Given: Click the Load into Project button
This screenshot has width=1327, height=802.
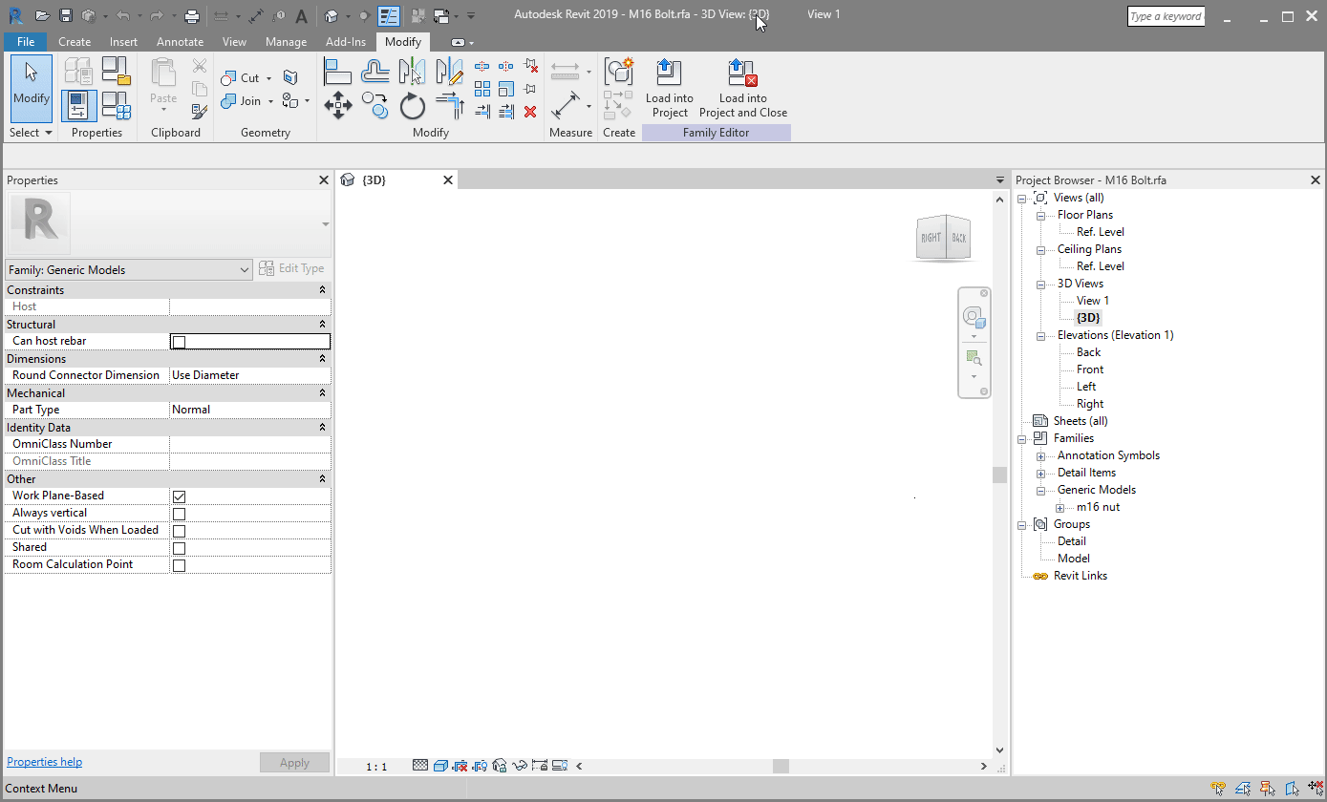Looking at the screenshot, I should 669,86.
